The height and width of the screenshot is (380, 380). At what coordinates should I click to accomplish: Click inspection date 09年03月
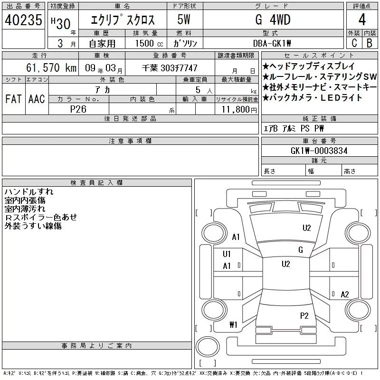click(104, 68)
